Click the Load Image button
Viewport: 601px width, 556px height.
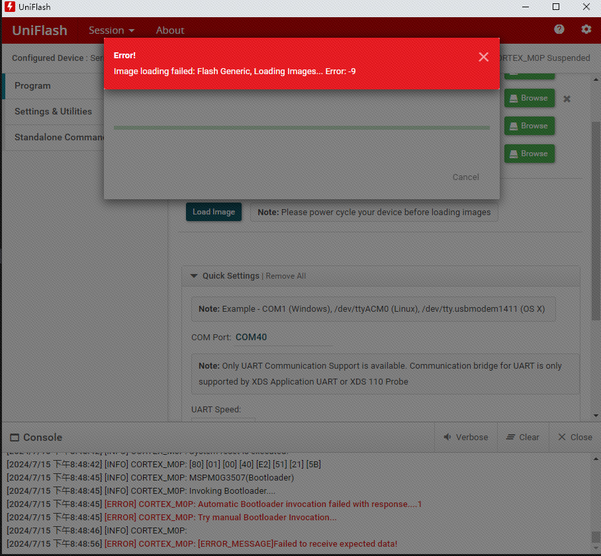[214, 212]
